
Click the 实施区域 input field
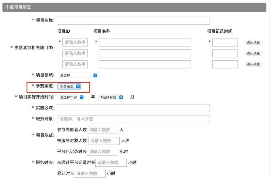[133, 108]
